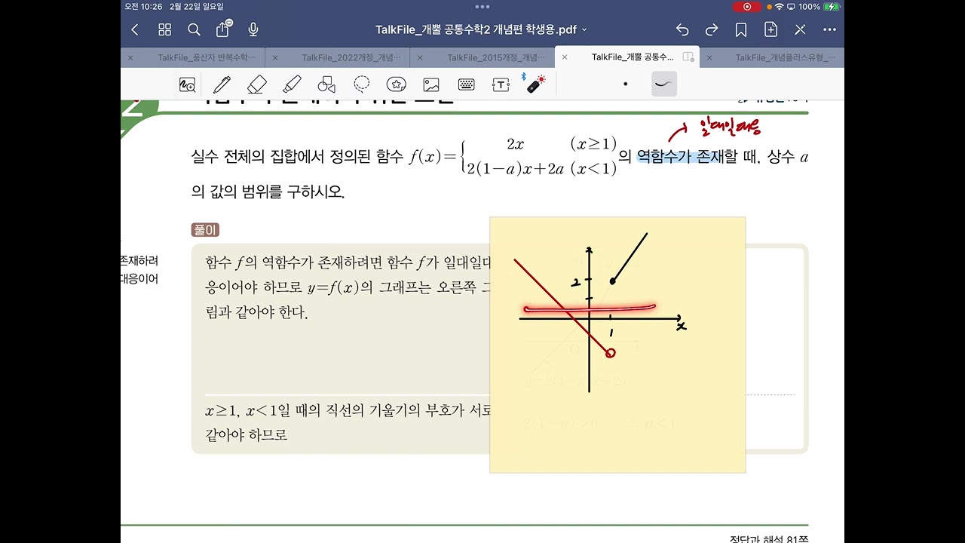
Task: Select the Pen tool
Action: pyautogui.click(x=222, y=84)
